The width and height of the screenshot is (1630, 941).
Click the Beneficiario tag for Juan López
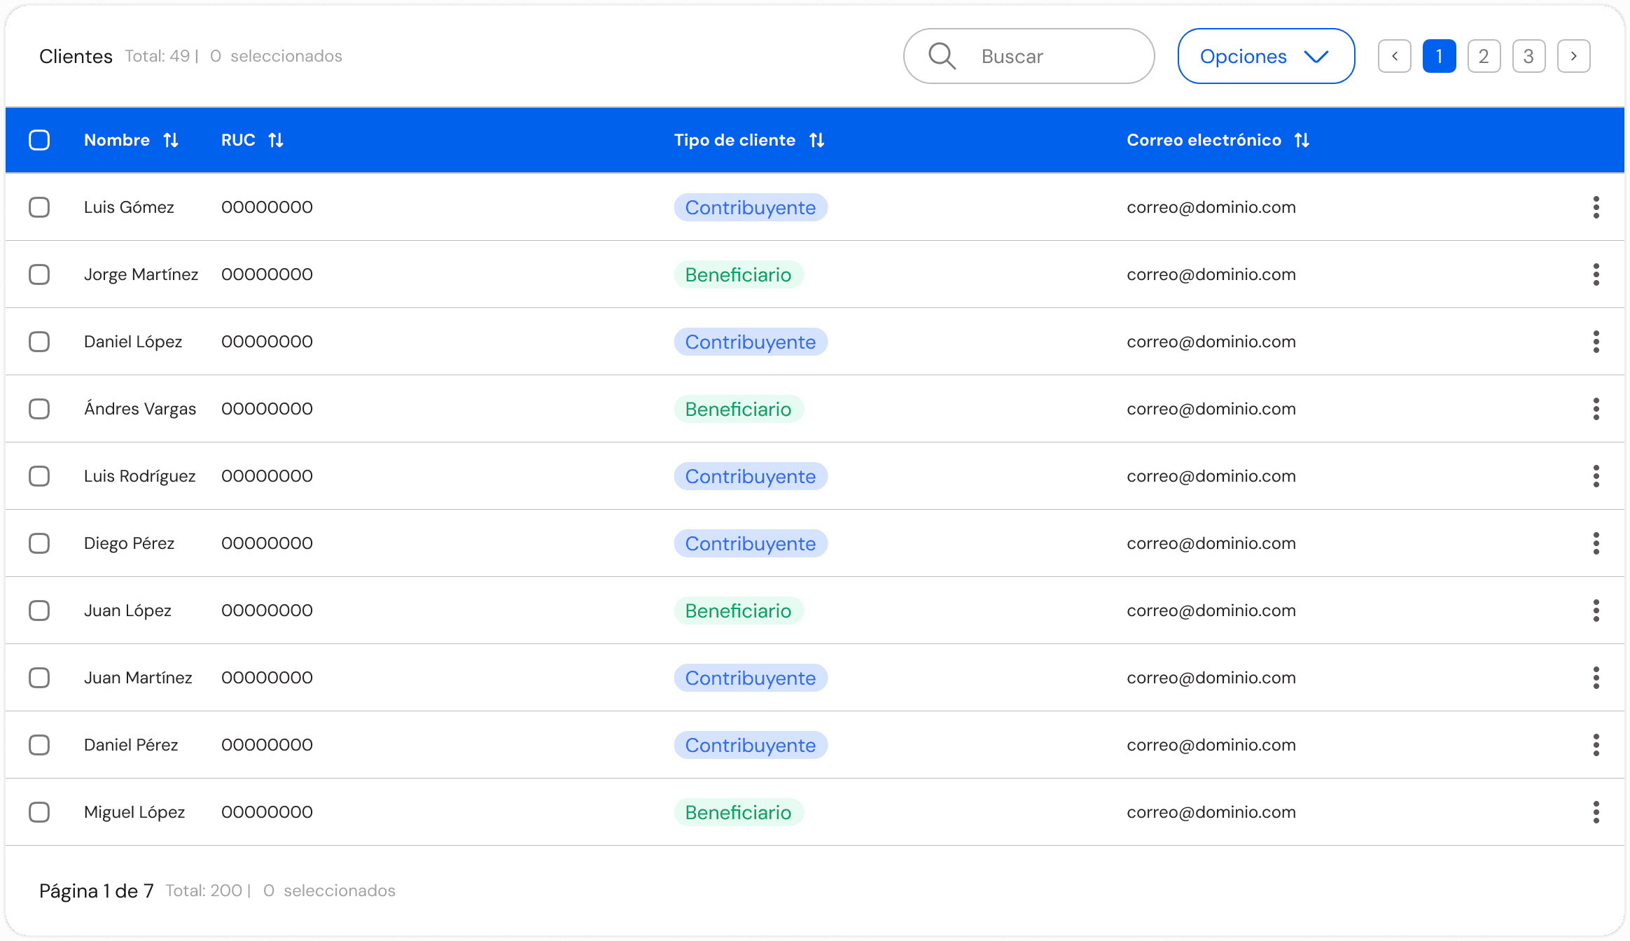(739, 611)
